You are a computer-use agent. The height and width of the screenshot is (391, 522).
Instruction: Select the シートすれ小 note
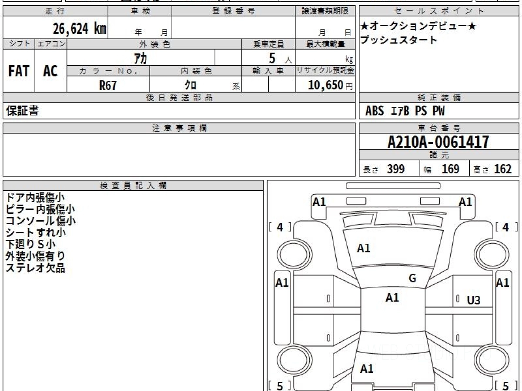(36, 232)
